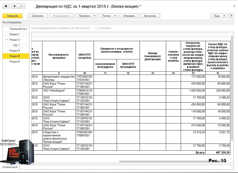Select Раздел 8 in the section list
The image size is (238, 173).
[16, 56]
